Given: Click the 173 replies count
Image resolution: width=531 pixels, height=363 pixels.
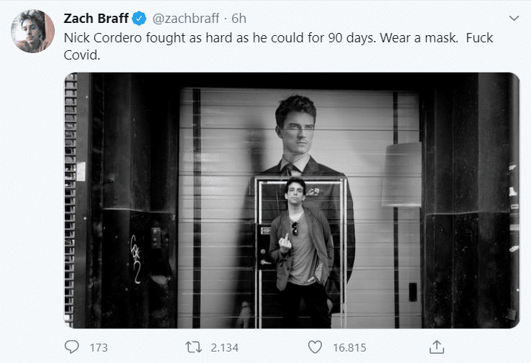Looking at the screenshot, I should [98, 348].
